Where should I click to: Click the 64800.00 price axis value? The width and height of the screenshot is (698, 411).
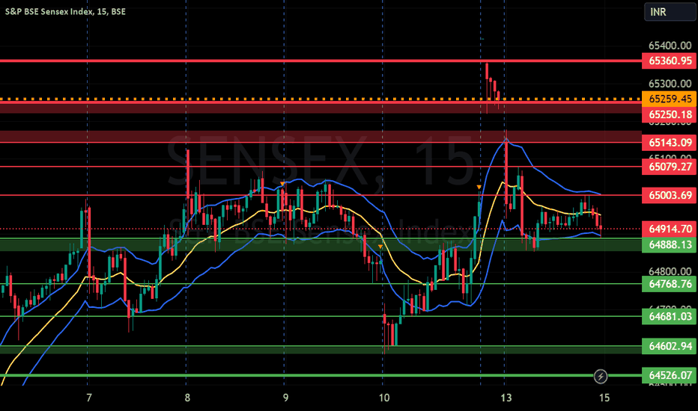click(670, 271)
